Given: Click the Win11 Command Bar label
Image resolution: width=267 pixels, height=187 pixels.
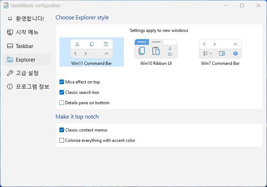Looking at the screenshot, I should pos(91,63).
